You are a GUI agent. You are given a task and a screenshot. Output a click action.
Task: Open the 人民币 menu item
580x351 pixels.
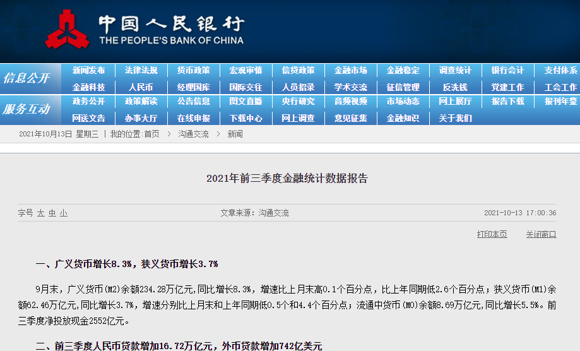(141, 87)
